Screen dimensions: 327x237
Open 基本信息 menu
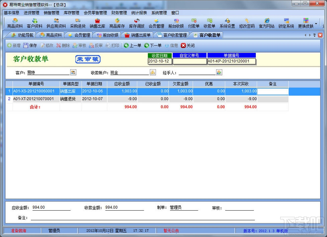click(11, 13)
